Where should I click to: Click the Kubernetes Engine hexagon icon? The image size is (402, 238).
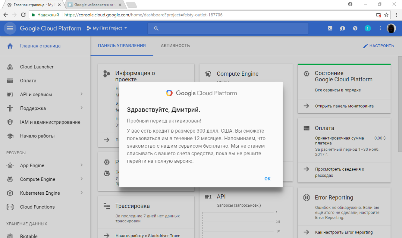[x=10, y=193]
